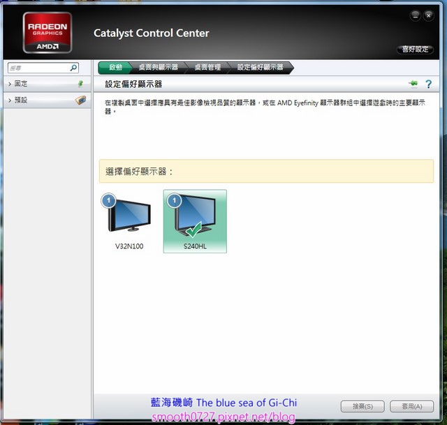Click the number badge on the V32N100 monitor
The height and width of the screenshot is (425, 447).
pyautogui.click(x=108, y=200)
